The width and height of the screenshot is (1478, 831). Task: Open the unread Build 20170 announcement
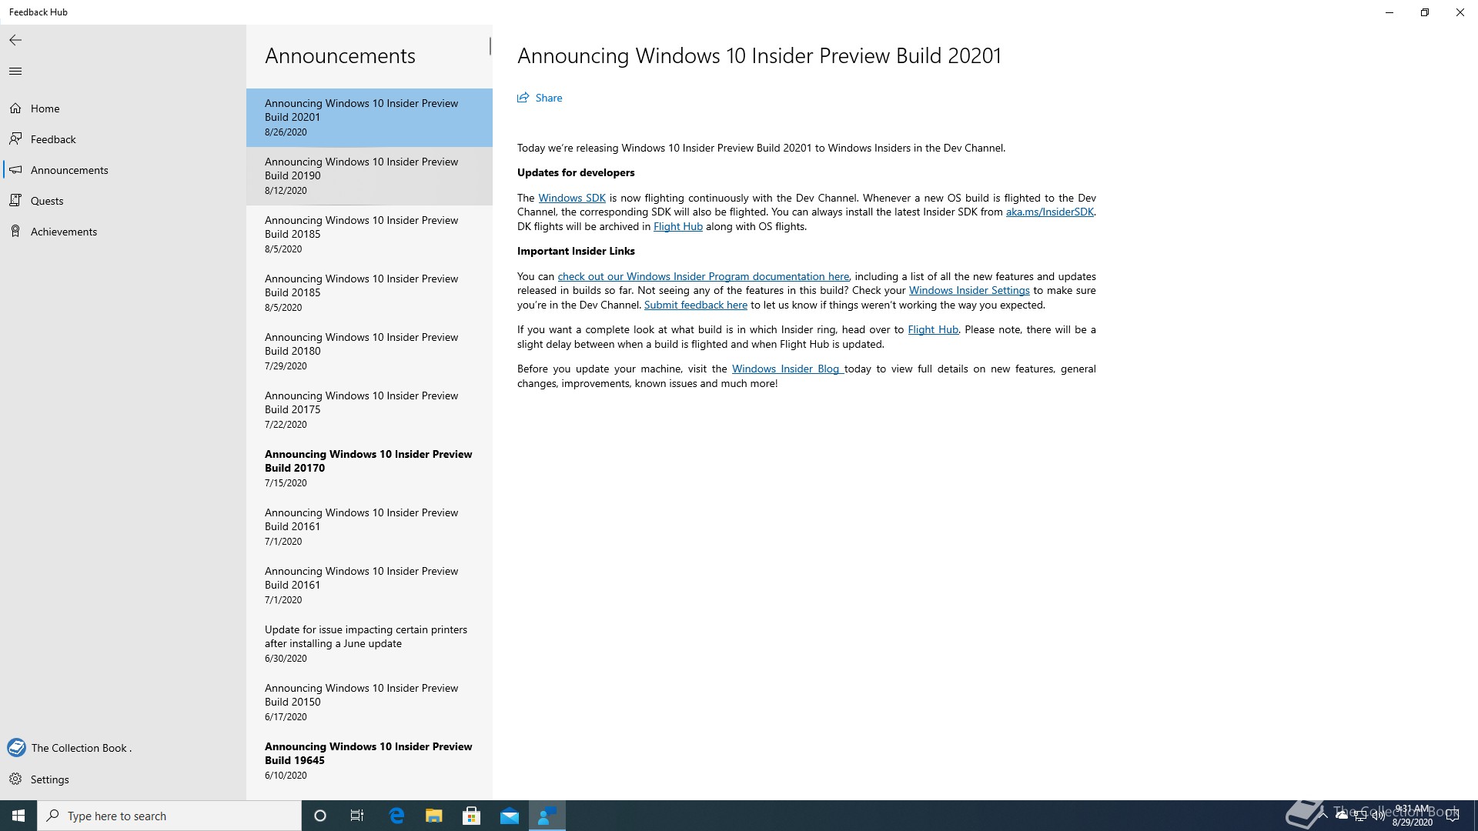pyautogui.click(x=369, y=469)
